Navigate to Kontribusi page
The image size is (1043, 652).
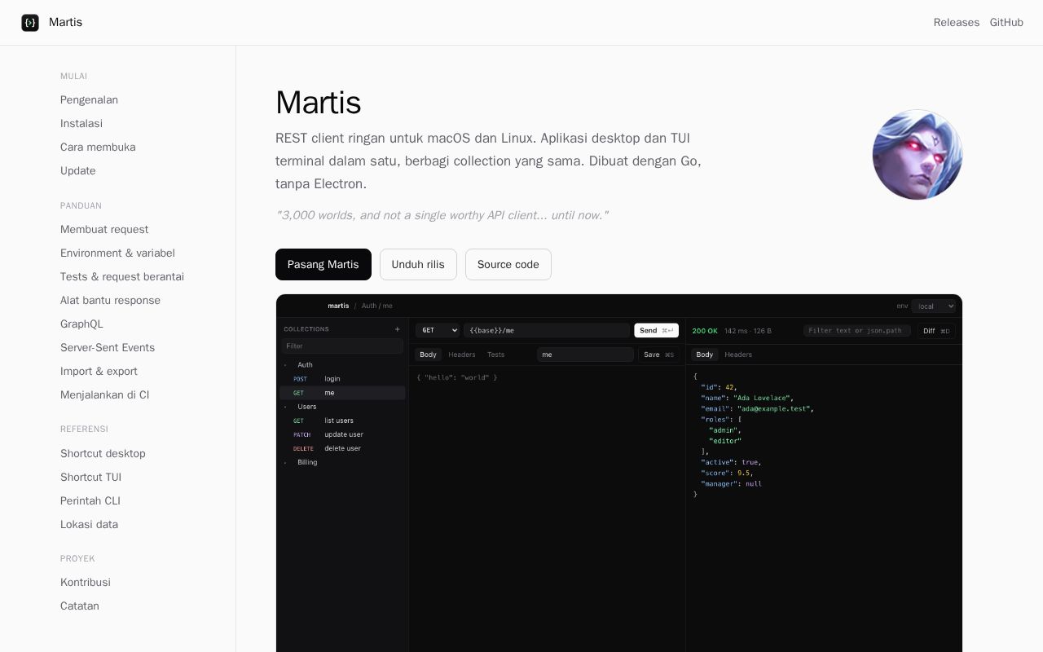[x=86, y=583]
